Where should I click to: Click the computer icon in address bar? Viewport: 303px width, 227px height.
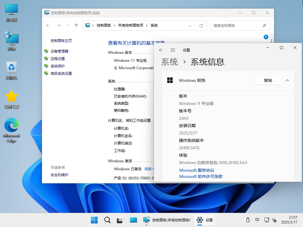(x=88, y=25)
